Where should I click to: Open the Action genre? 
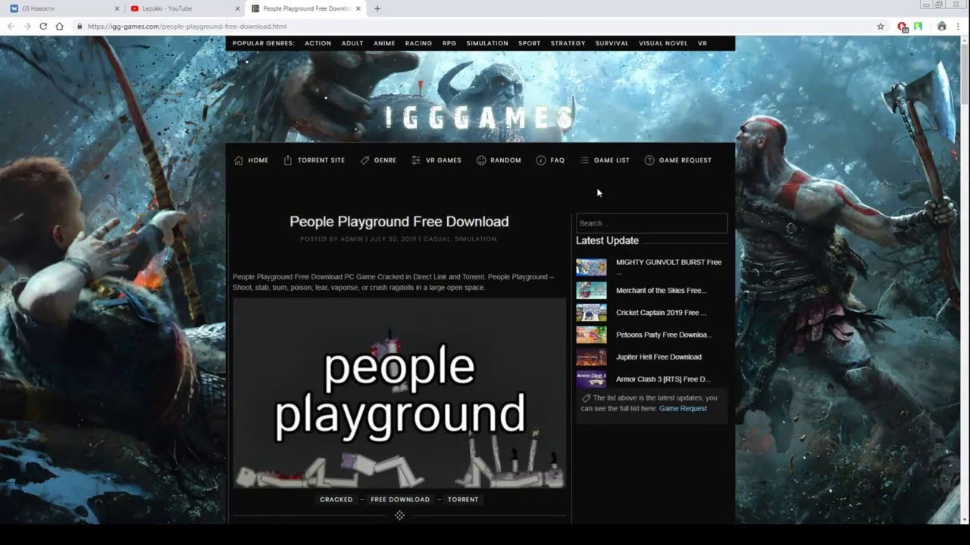(x=318, y=43)
